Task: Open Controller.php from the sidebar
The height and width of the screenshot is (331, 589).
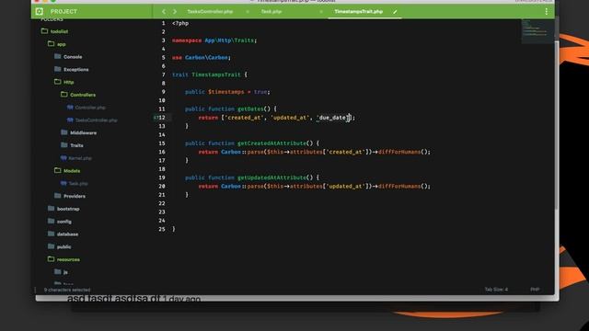Action: (x=90, y=108)
